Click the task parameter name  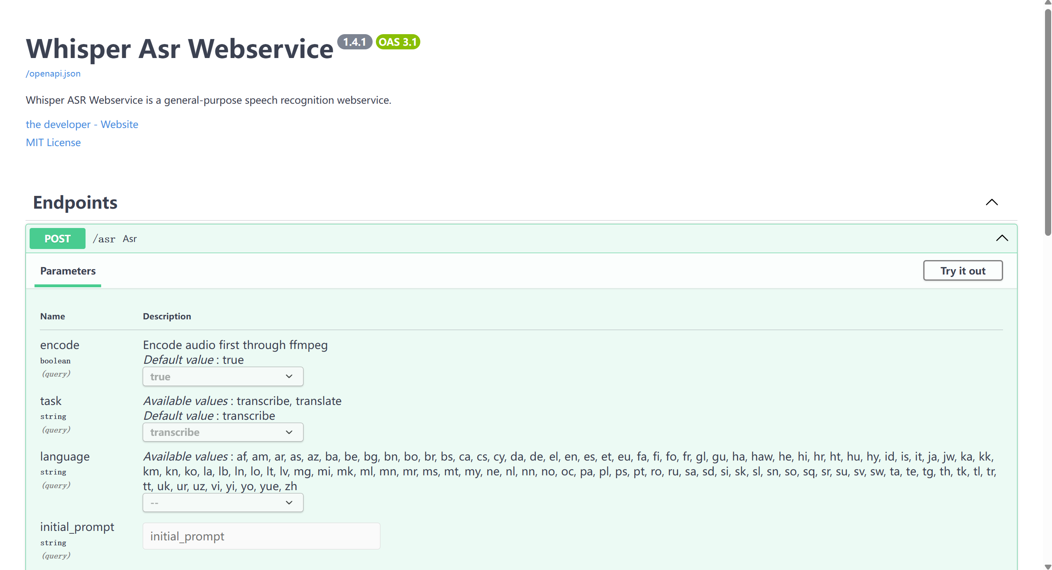[x=51, y=401]
